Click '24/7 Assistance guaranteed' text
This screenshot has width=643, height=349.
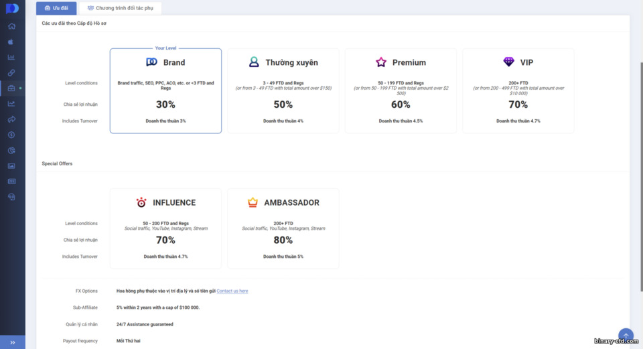[x=145, y=324]
